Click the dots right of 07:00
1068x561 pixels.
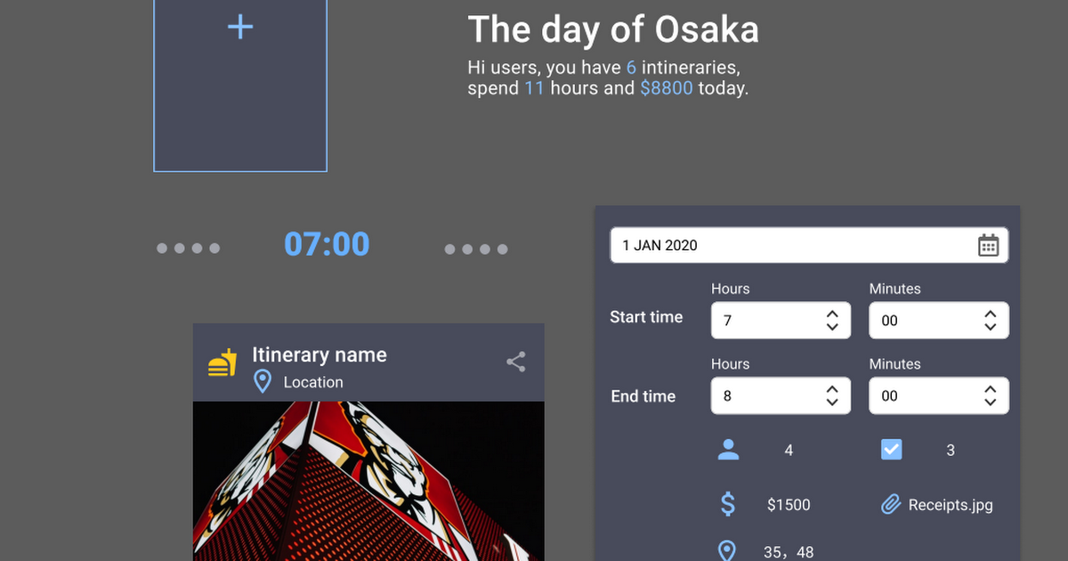476,249
